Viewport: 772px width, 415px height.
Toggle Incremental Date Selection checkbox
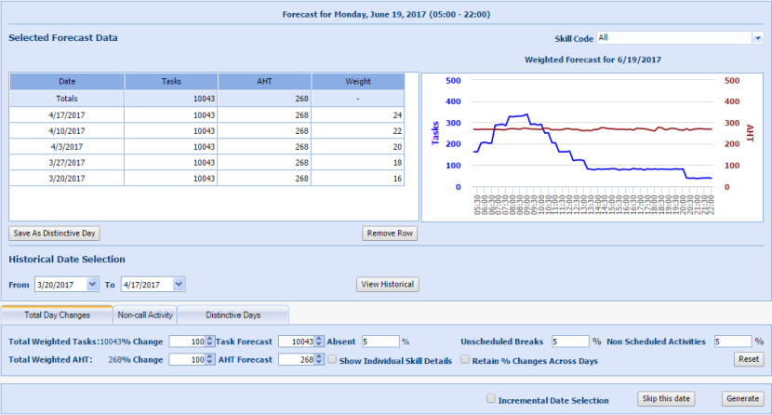pos(490,399)
